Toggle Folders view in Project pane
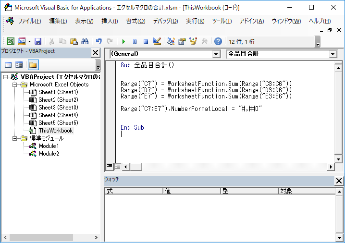The height and width of the screenshot is (243, 345). (33, 65)
